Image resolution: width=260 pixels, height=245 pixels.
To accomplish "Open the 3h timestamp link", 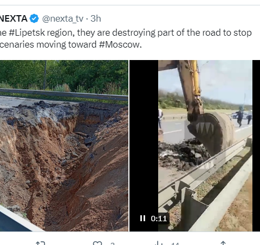I will tap(95, 18).
